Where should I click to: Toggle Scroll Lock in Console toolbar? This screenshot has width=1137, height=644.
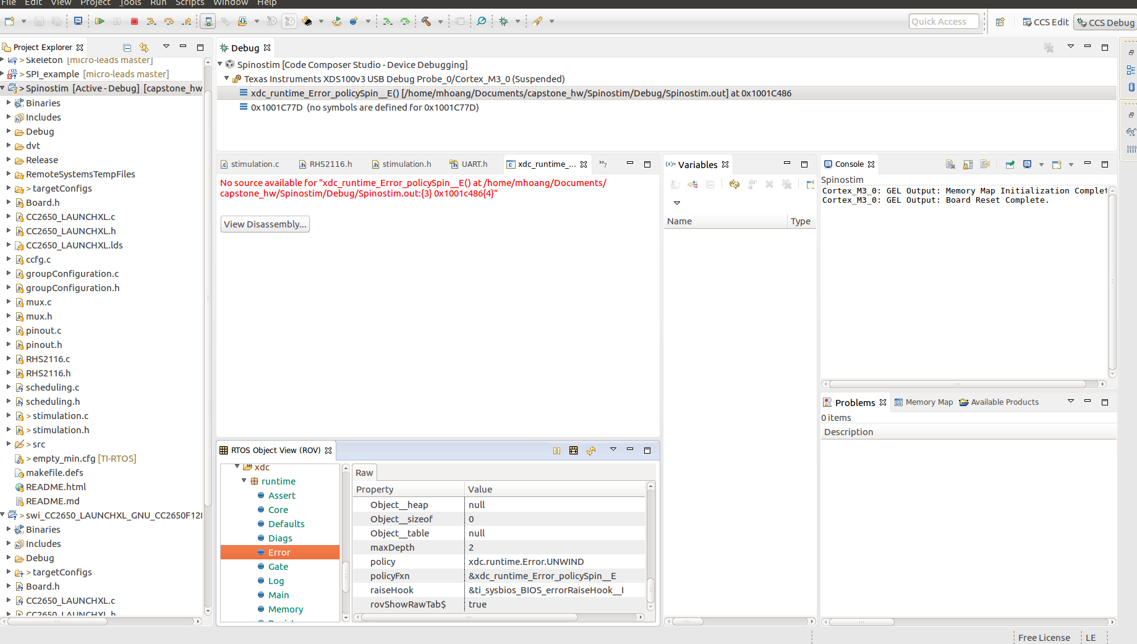968,164
